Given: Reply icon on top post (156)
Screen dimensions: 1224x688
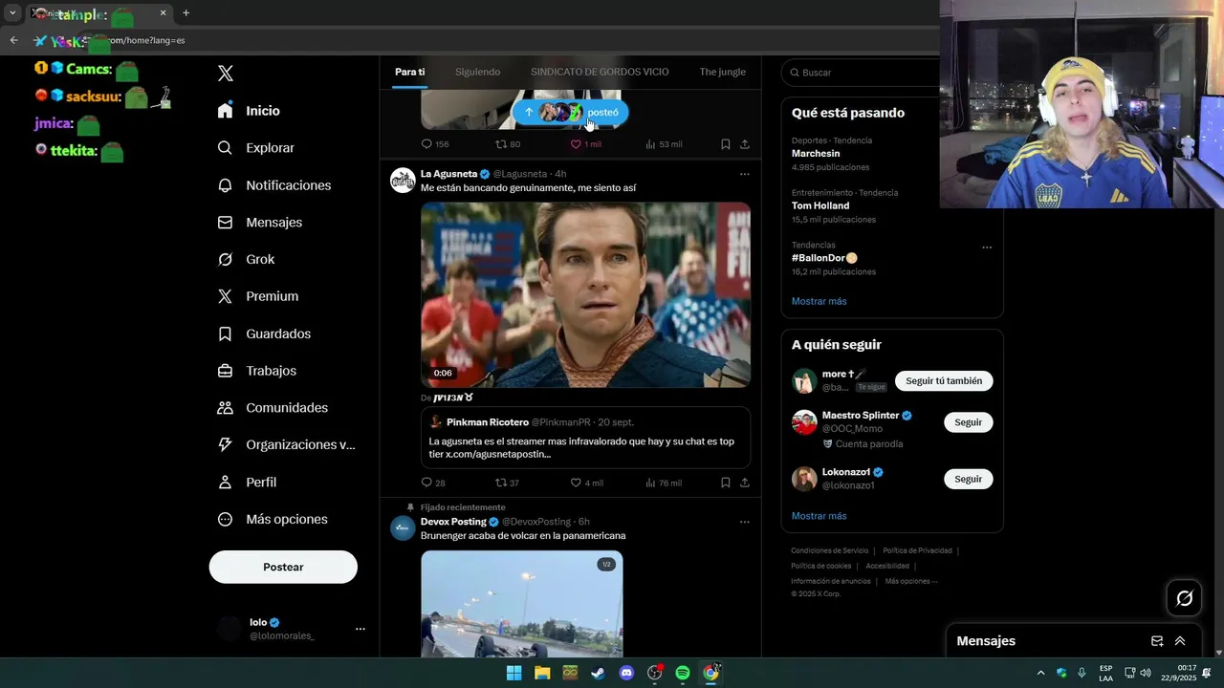Looking at the screenshot, I should (426, 144).
